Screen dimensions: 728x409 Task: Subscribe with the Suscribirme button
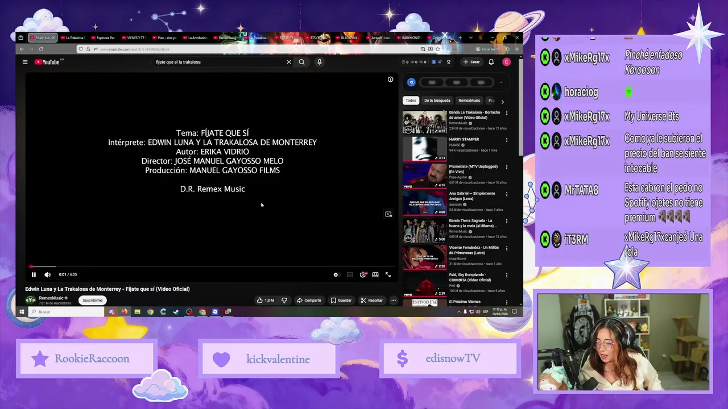tap(92, 300)
